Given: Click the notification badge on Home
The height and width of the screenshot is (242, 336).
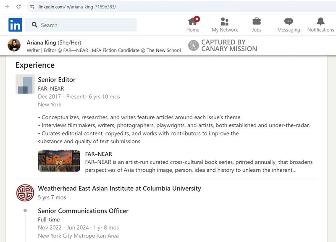Looking at the screenshot, I should coord(197,19).
